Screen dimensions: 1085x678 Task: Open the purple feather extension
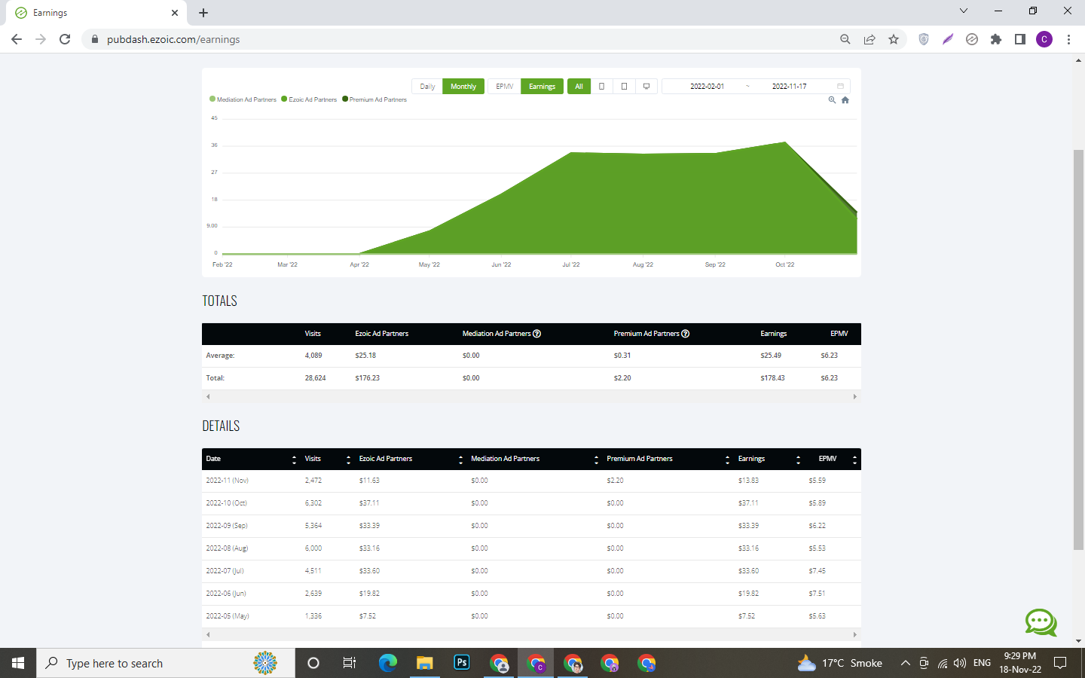click(948, 39)
